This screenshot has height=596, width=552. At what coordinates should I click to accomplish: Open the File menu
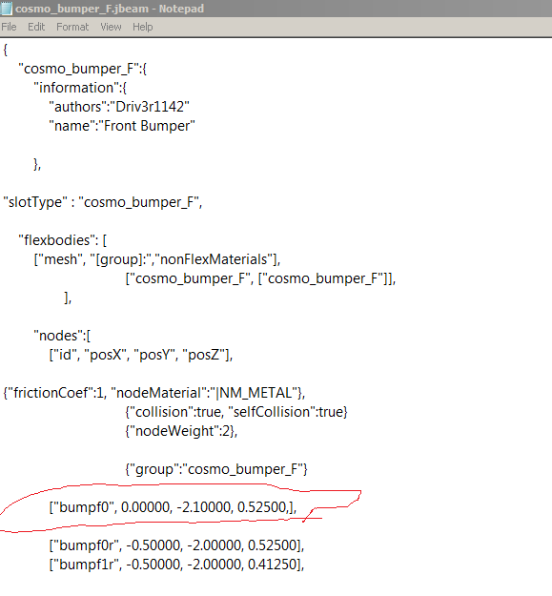tap(9, 27)
